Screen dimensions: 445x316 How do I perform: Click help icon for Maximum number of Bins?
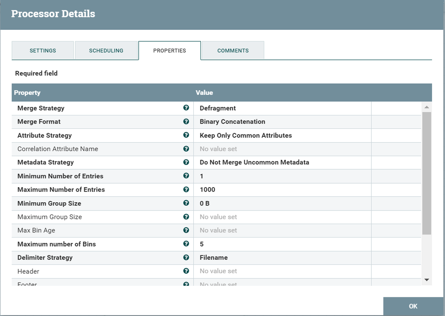coord(186,244)
